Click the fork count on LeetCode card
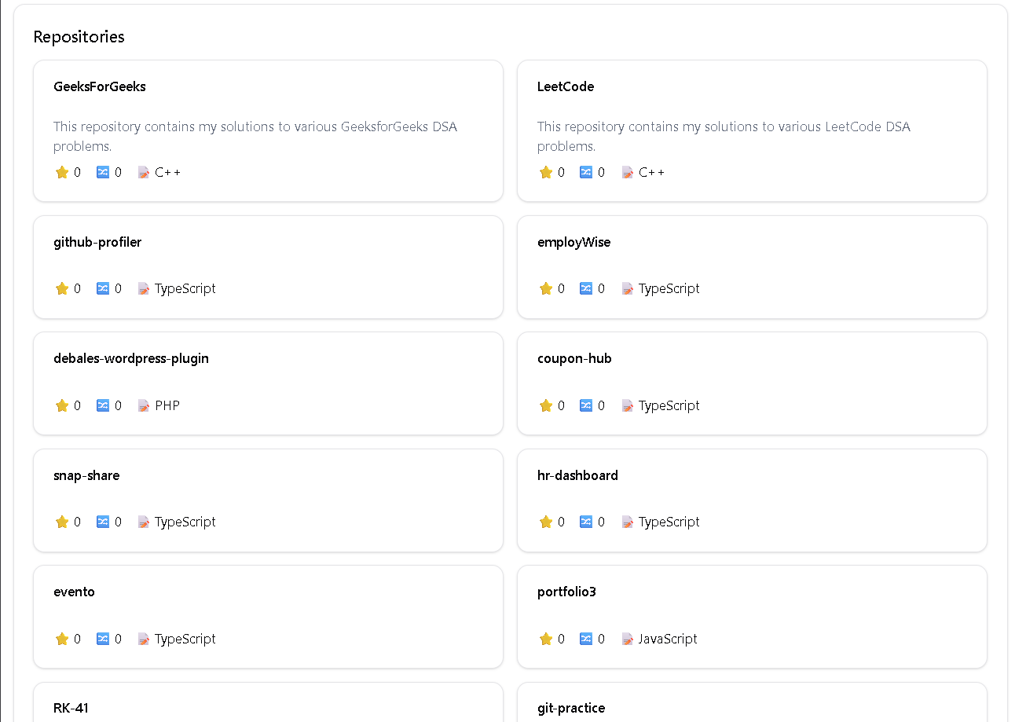The height and width of the screenshot is (722, 1015). click(601, 172)
